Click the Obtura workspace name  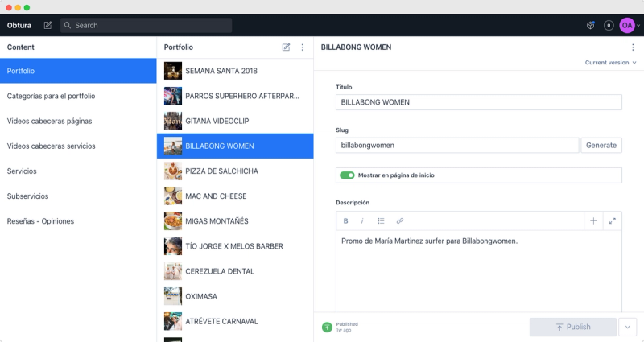point(19,26)
